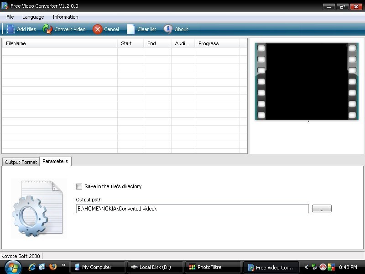Click the Clear list page icon
The image size is (365, 274).
tap(130, 29)
